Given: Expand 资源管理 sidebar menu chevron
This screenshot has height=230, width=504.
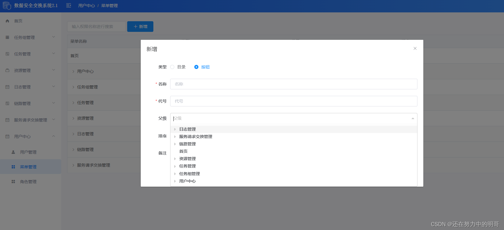Looking at the screenshot, I should click(x=54, y=70).
